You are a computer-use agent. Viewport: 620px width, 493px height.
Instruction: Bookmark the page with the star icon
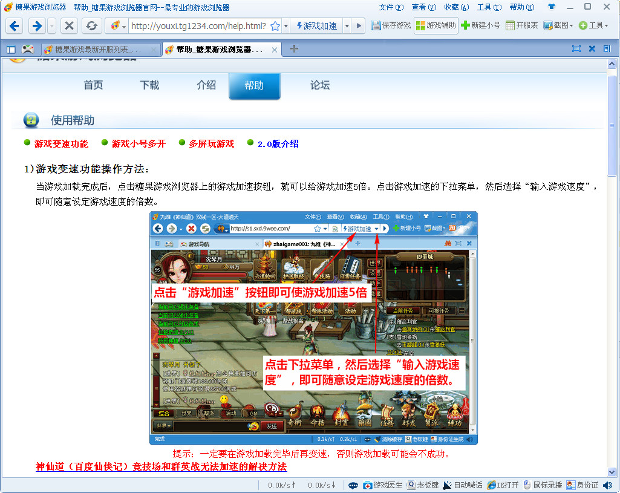click(x=275, y=26)
